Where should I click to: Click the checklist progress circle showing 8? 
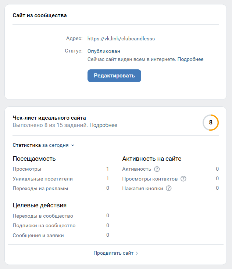(x=211, y=123)
